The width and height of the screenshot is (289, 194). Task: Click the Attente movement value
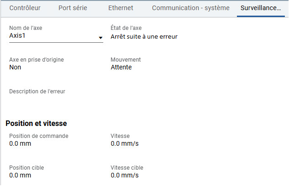coord(121,67)
